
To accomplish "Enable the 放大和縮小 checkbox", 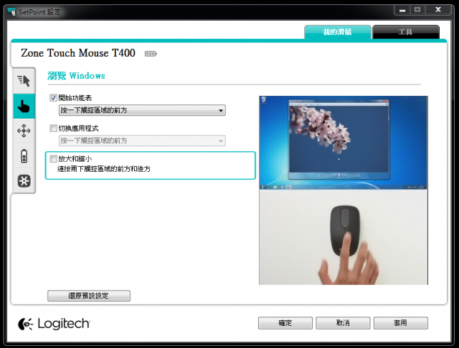I will coord(53,159).
